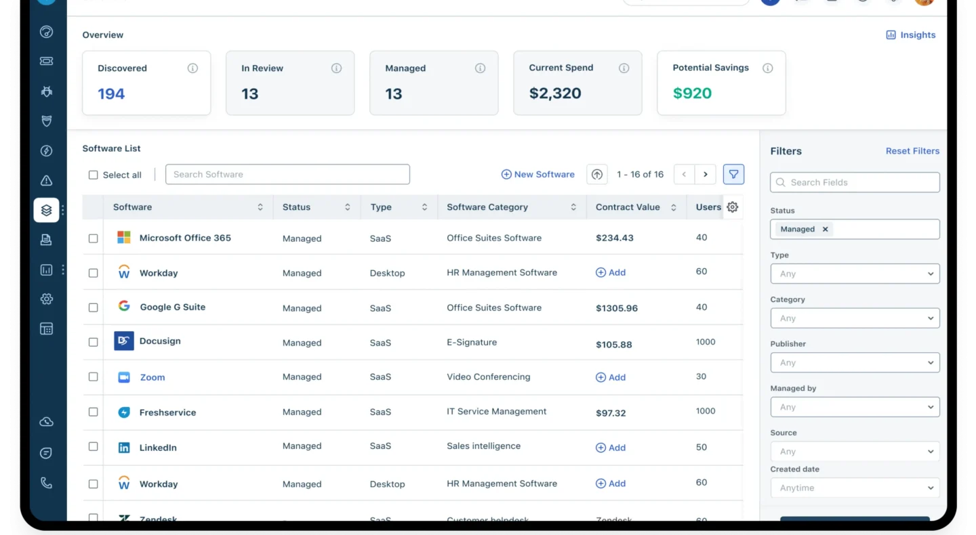This screenshot has width=976, height=535.
Task: Check the Select all checkbox
Action: [94, 175]
